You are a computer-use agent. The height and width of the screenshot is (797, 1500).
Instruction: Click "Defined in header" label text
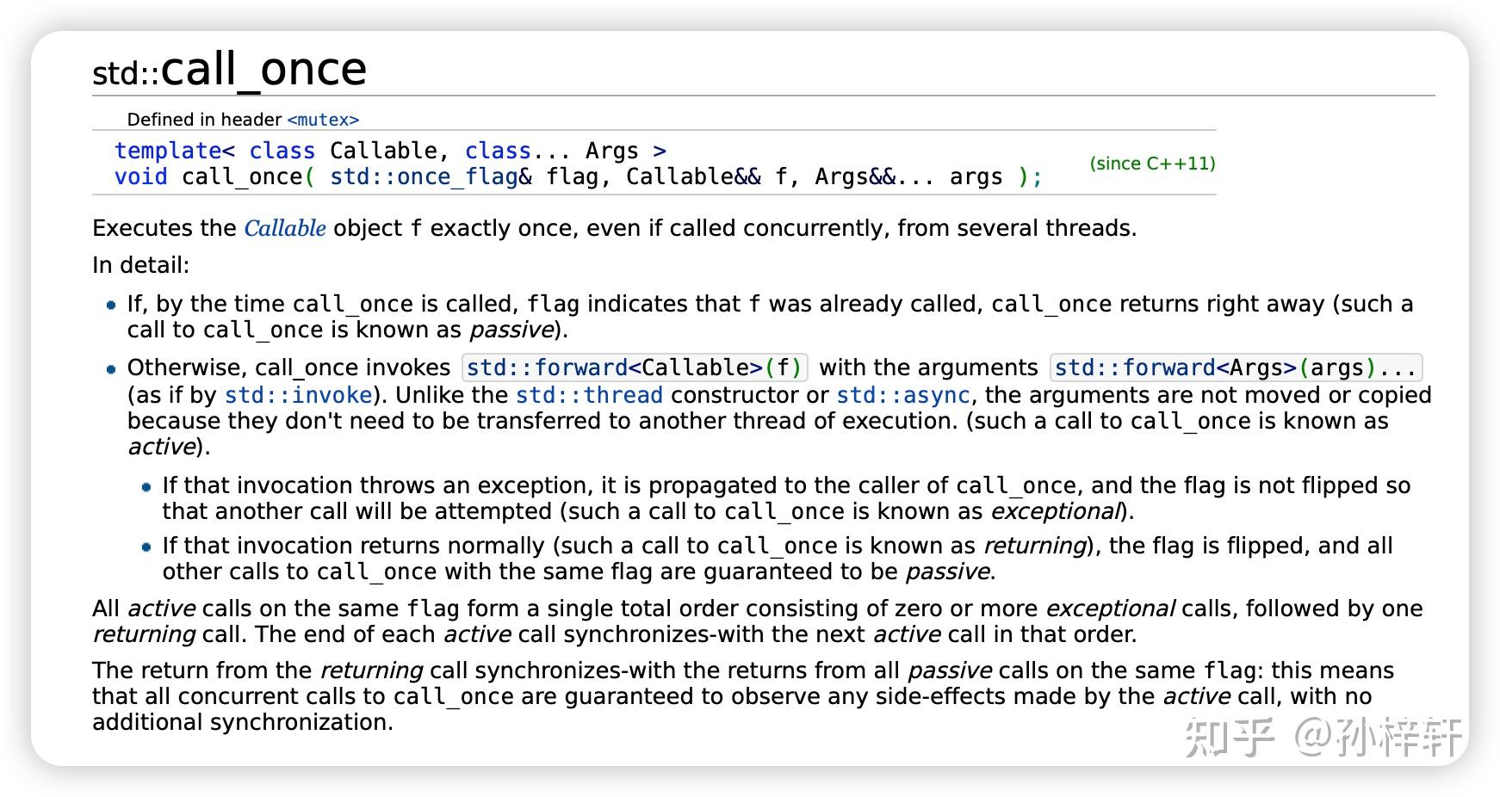click(204, 120)
